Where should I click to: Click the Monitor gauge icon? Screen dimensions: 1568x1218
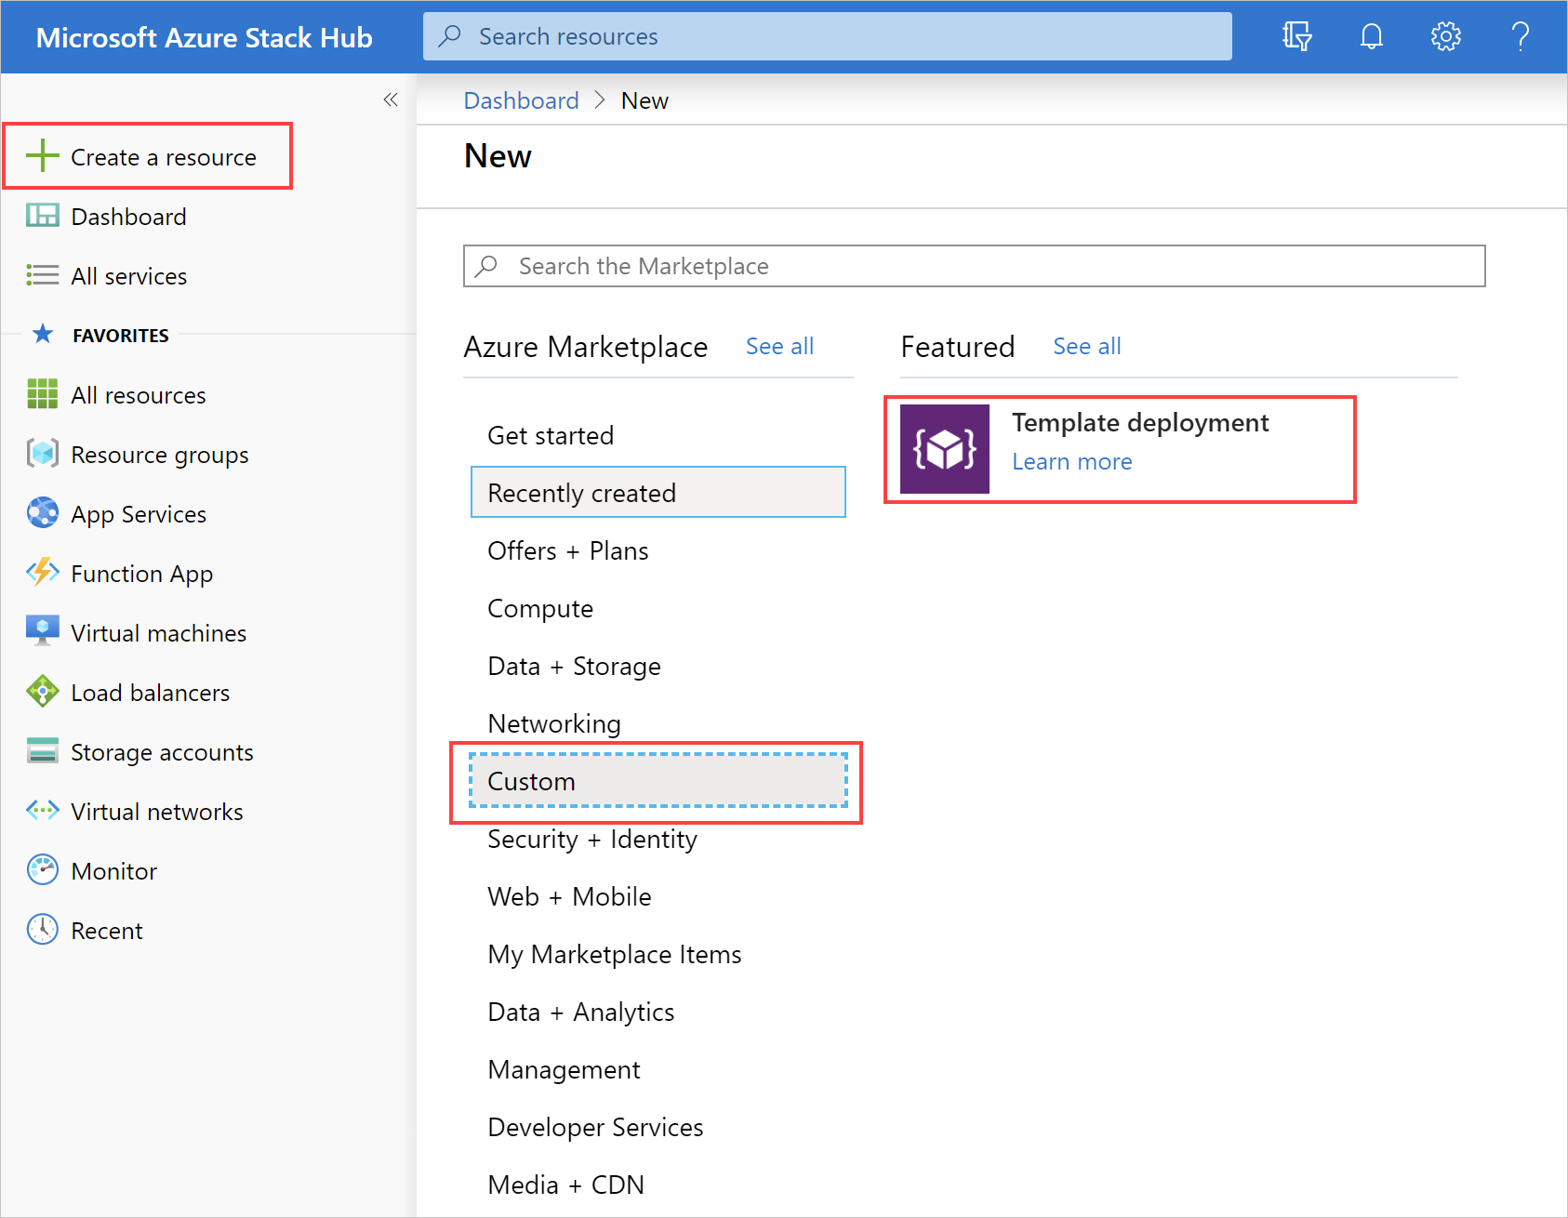tap(42, 870)
